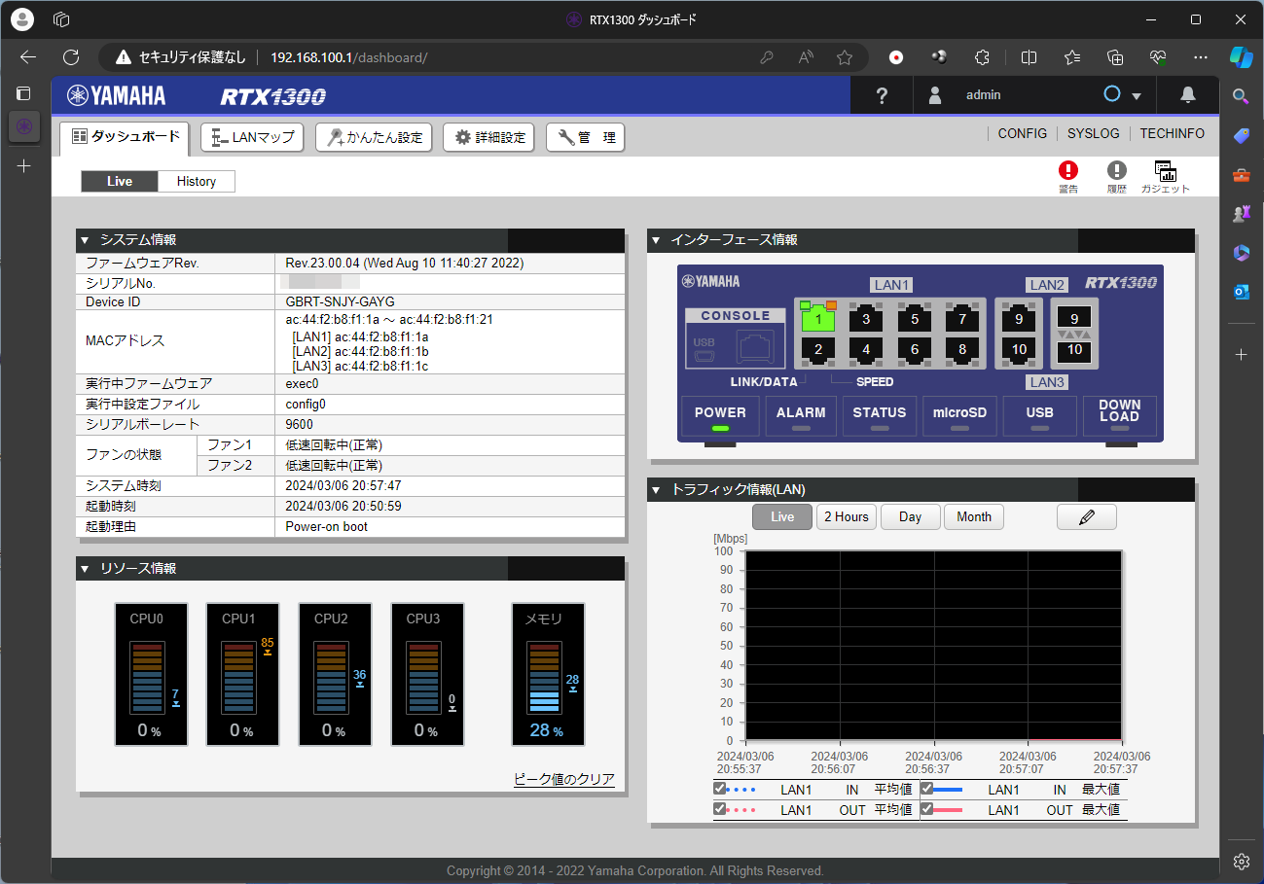Open the かんたん設定 tab
1264x884 pixels.
point(376,138)
